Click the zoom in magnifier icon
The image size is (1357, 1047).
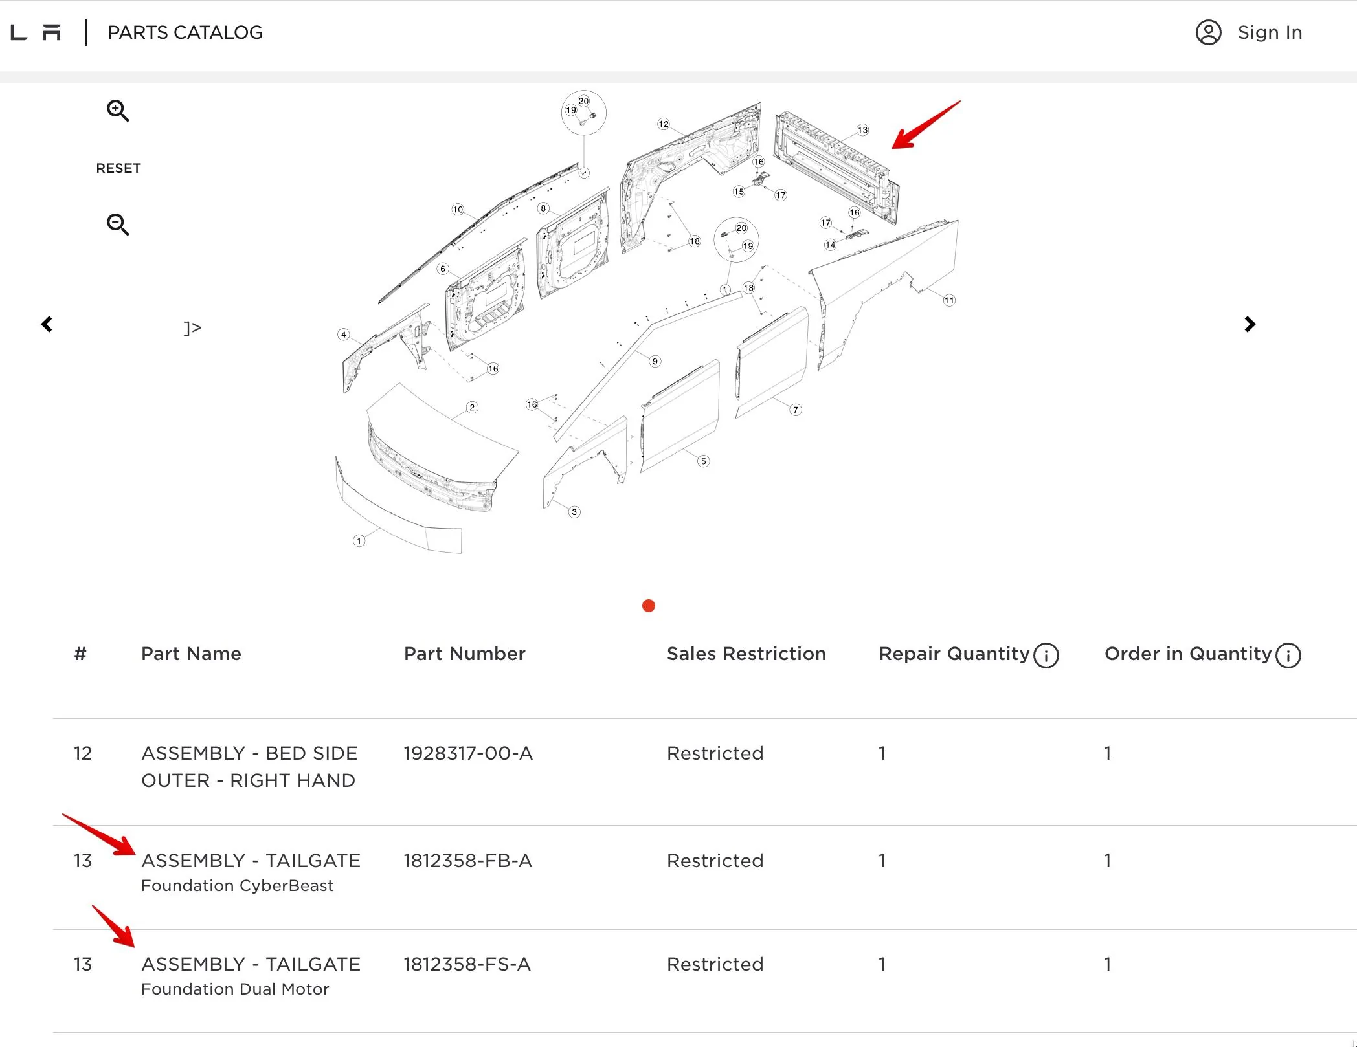[x=118, y=111]
